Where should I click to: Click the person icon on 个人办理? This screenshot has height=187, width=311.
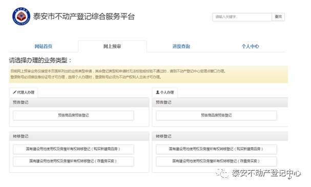(158, 92)
